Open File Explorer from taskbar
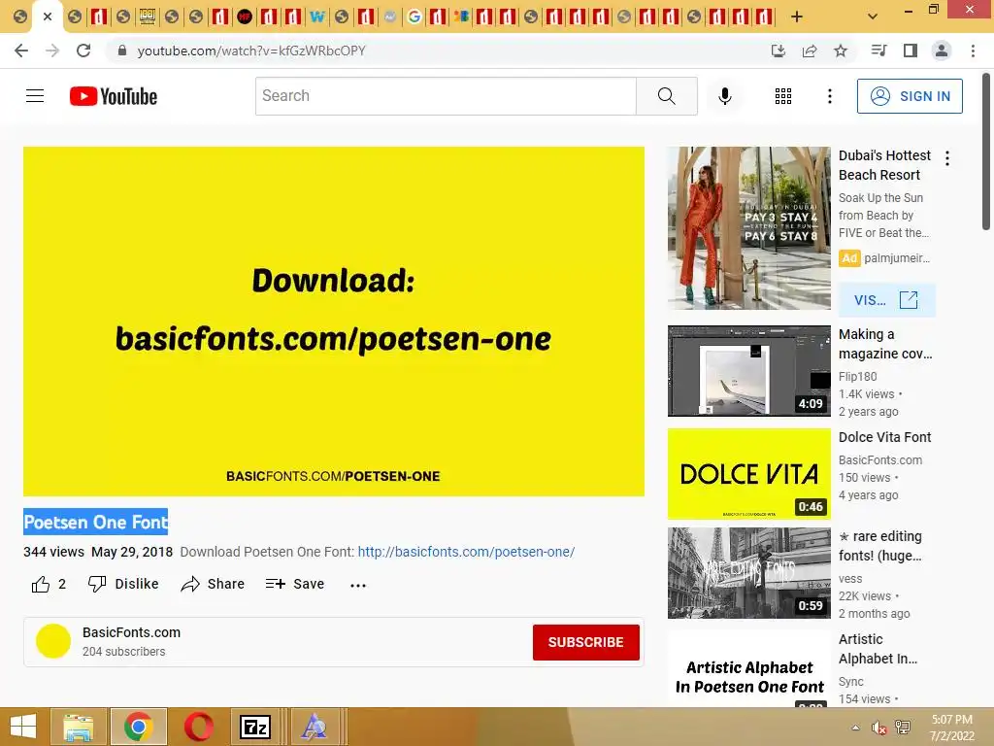This screenshot has height=746, width=994. (x=78, y=727)
